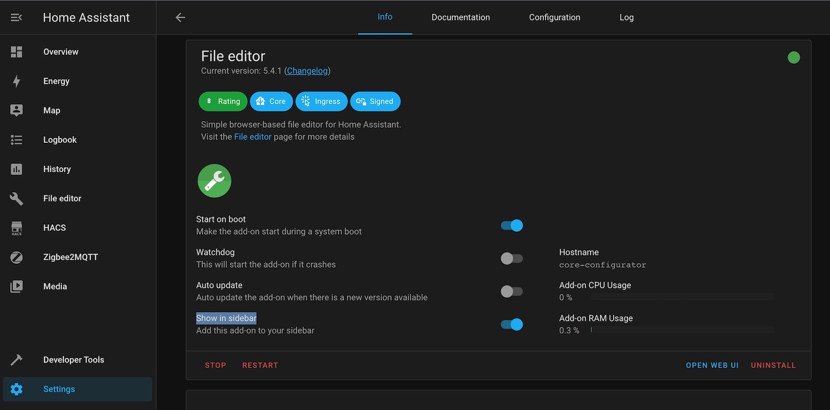Image resolution: width=830 pixels, height=410 pixels.
Task: Open the Log tab
Action: tap(626, 17)
